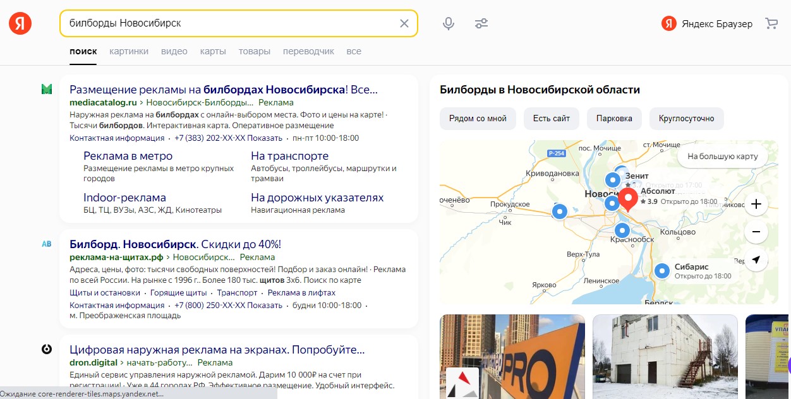Open the На большую карту button

(722, 157)
